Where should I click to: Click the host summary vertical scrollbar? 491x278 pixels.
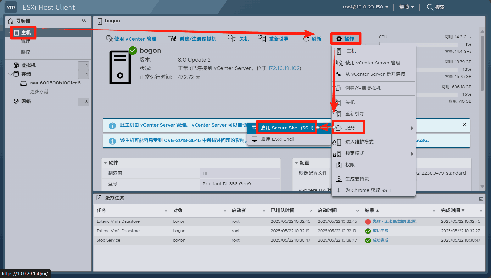tap(482, 63)
